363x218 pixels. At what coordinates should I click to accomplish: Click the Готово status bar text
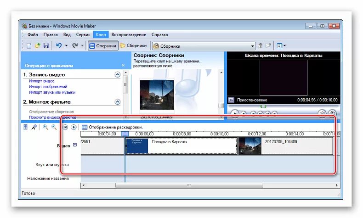(28, 193)
